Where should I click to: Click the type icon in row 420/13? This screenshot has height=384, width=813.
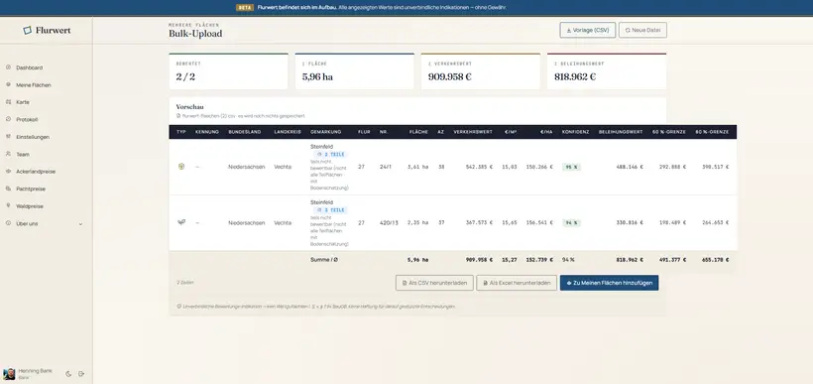tap(181, 222)
